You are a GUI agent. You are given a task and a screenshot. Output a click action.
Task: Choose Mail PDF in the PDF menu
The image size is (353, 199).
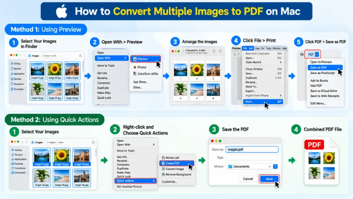tap(316, 86)
